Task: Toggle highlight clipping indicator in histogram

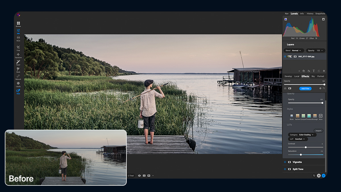Action: 323,19
